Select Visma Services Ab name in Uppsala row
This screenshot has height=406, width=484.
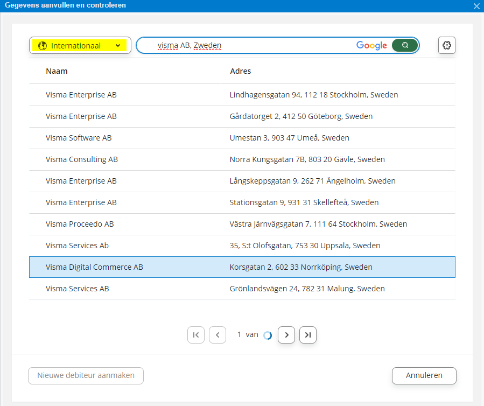tap(77, 246)
